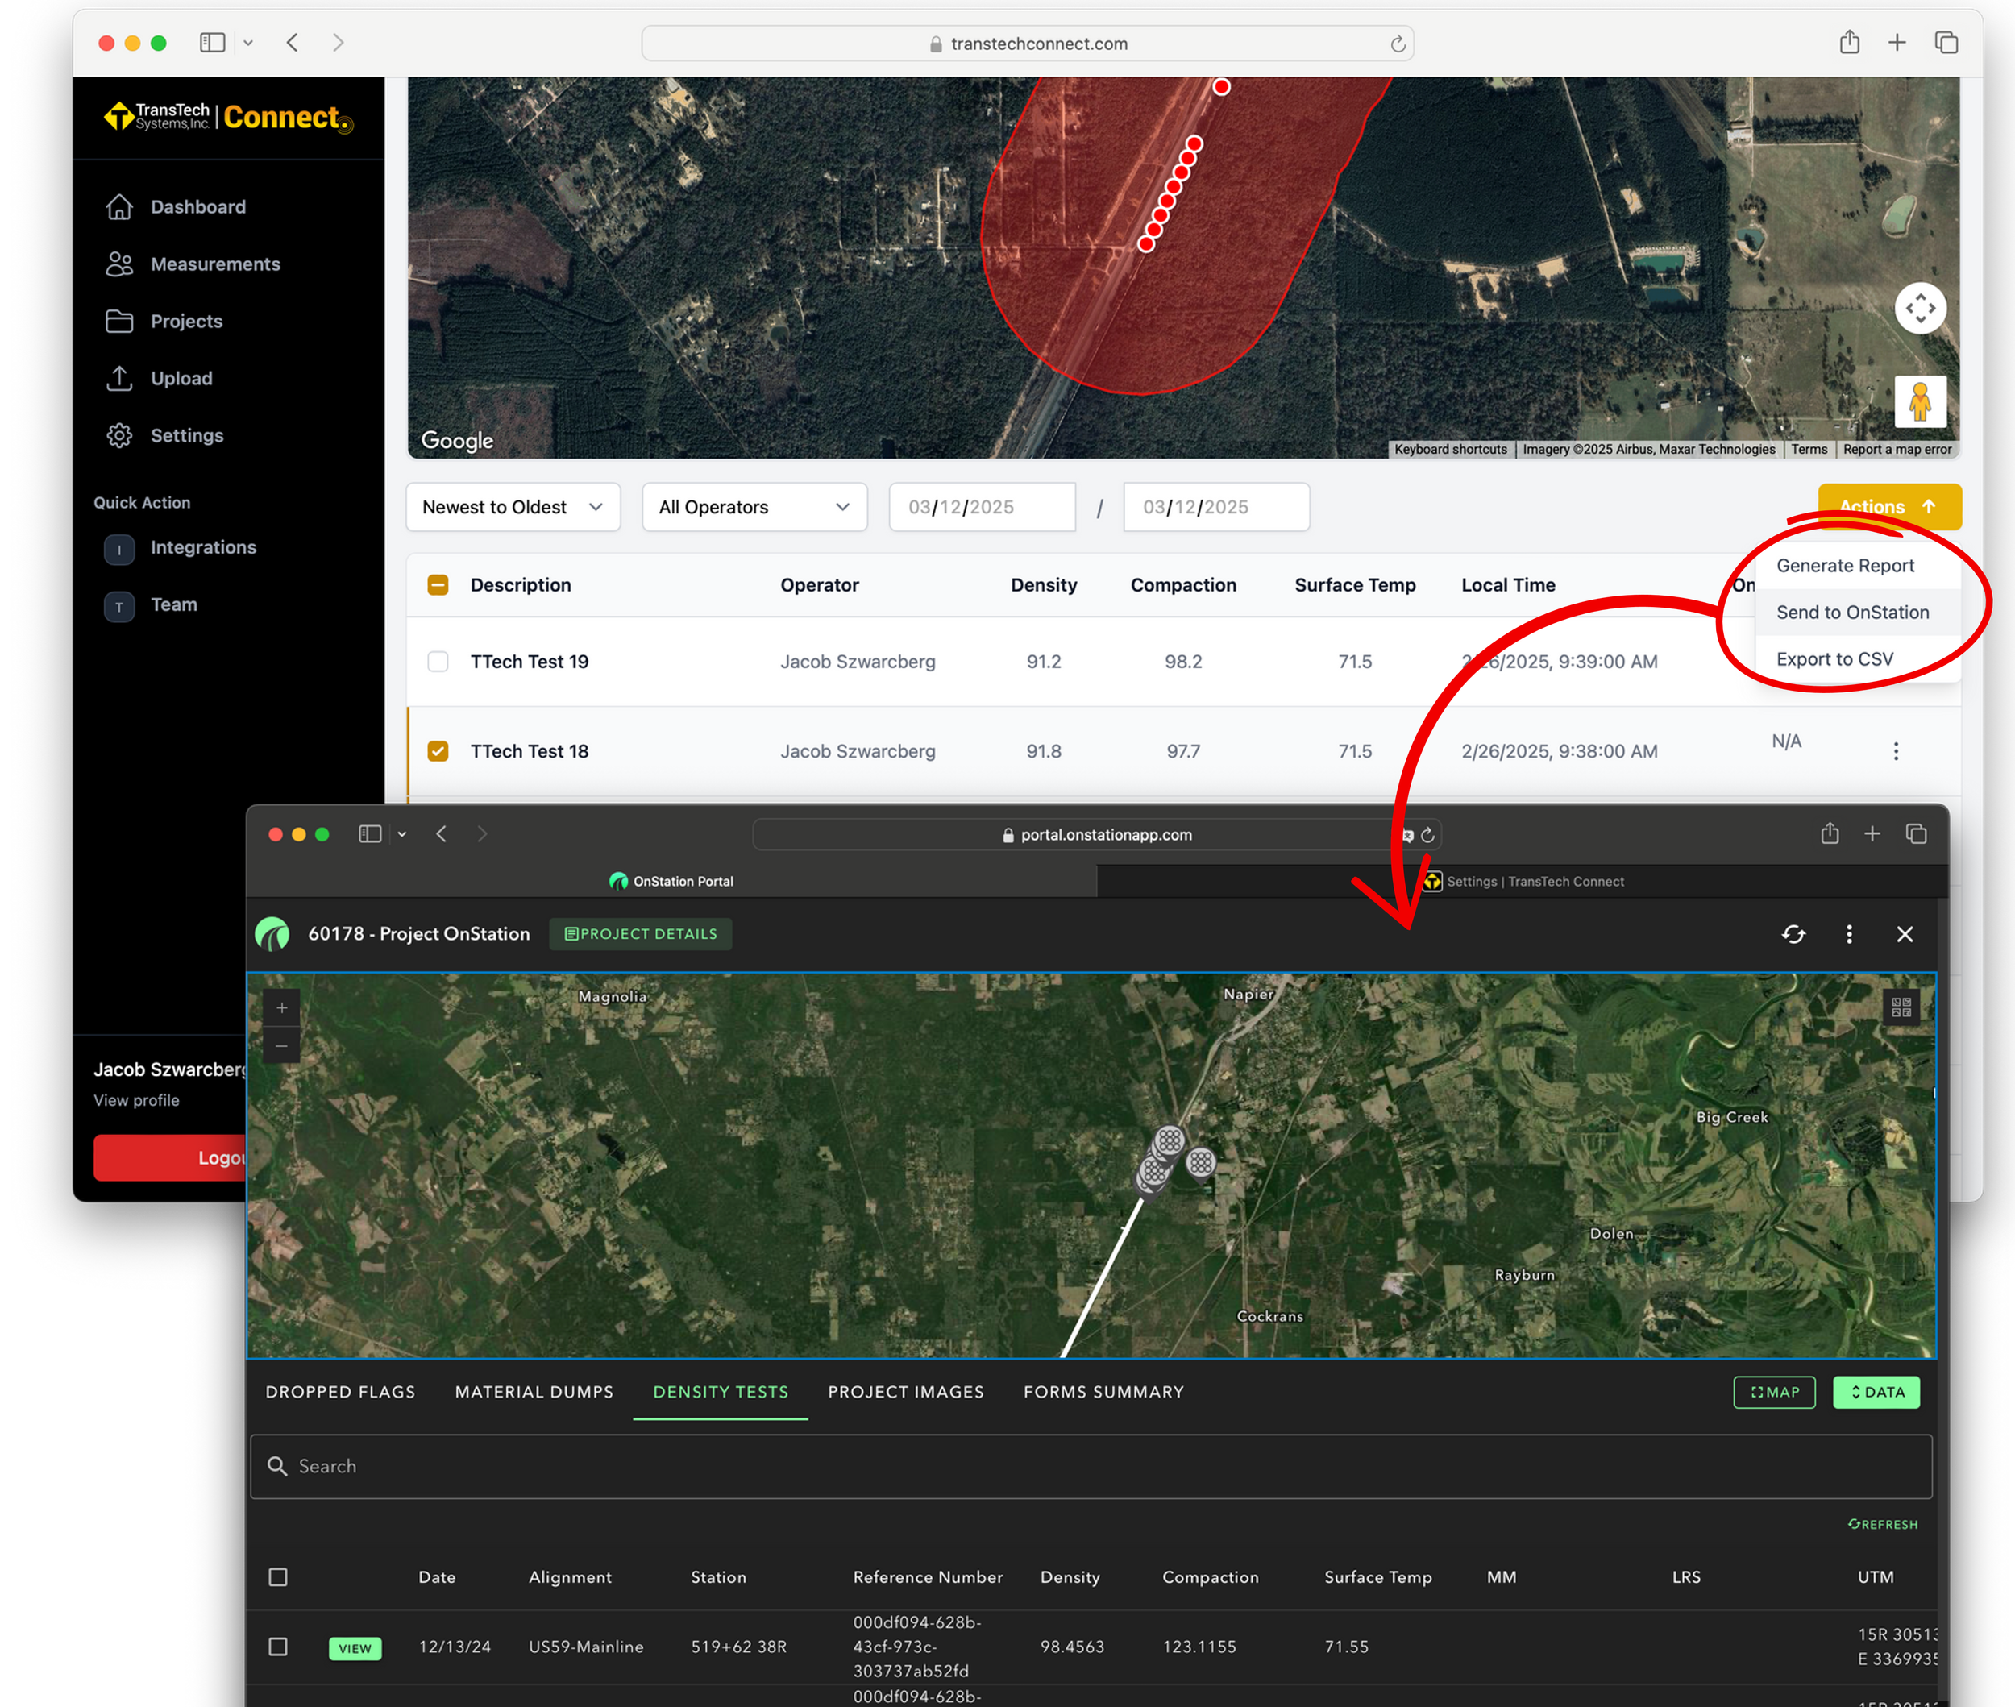The image size is (2015, 1707).
Task: Uncheck the TTech Test 18 row checkbox
Action: (x=438, y=751)
